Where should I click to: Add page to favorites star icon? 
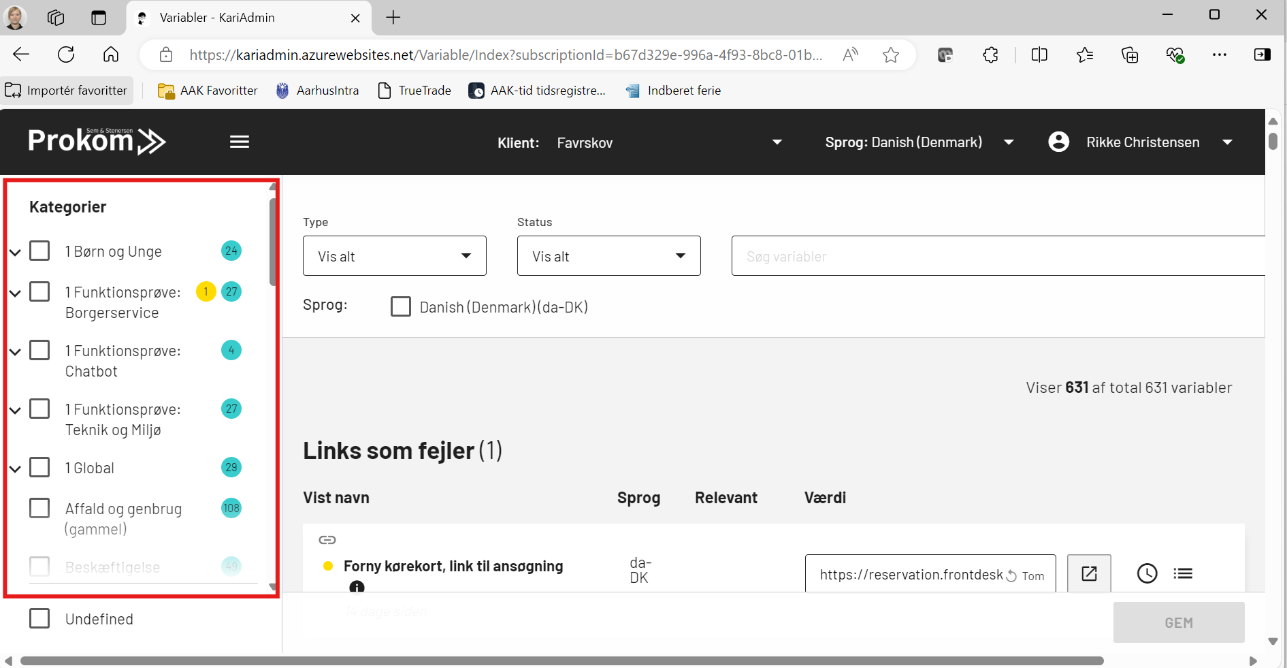click(890, 55)
